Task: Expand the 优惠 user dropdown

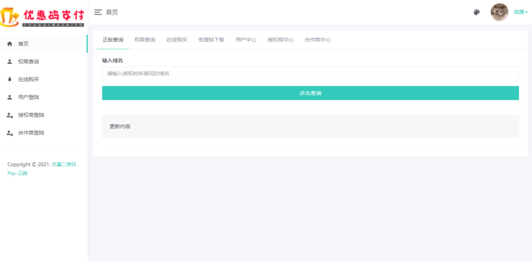Action: tap(521, 12)
